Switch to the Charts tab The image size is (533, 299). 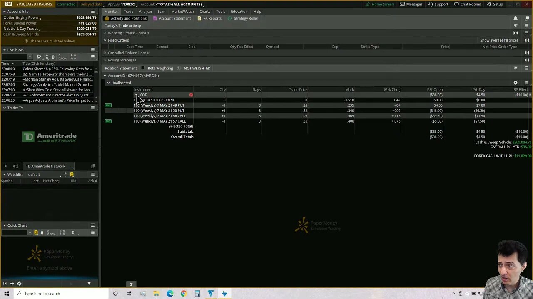pyautogui.click(x=205, y=11)
